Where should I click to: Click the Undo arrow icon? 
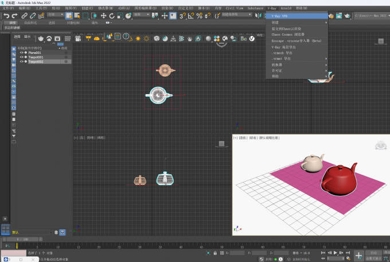pos(6,15)
